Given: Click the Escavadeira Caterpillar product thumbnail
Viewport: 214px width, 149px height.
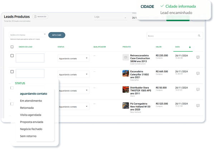Looking at the screenshot, I should pyautogui.click(x=126, y=73).
